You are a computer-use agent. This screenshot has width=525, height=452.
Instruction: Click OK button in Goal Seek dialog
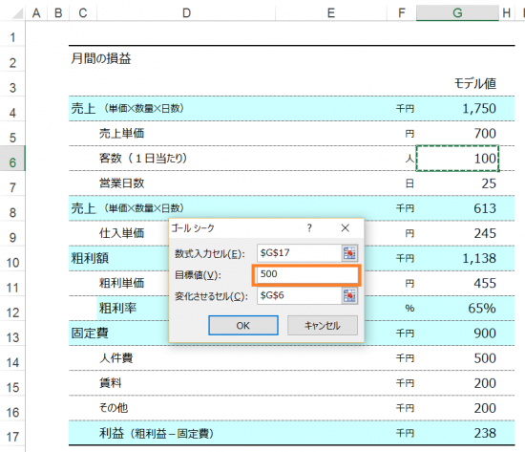pos(243,325)
